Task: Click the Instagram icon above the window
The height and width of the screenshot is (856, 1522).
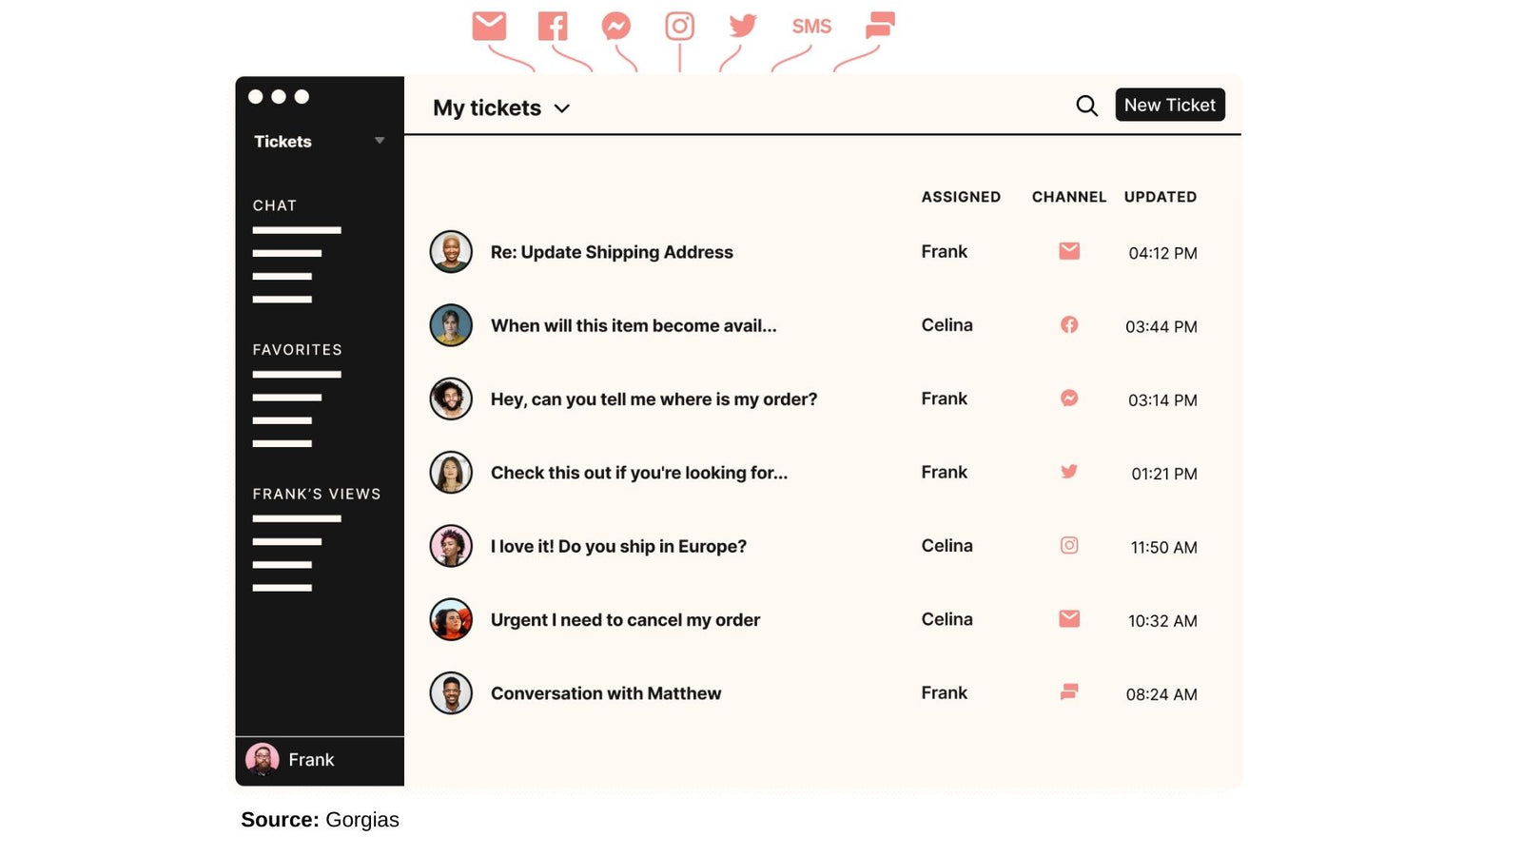Action: pos(679,26)
